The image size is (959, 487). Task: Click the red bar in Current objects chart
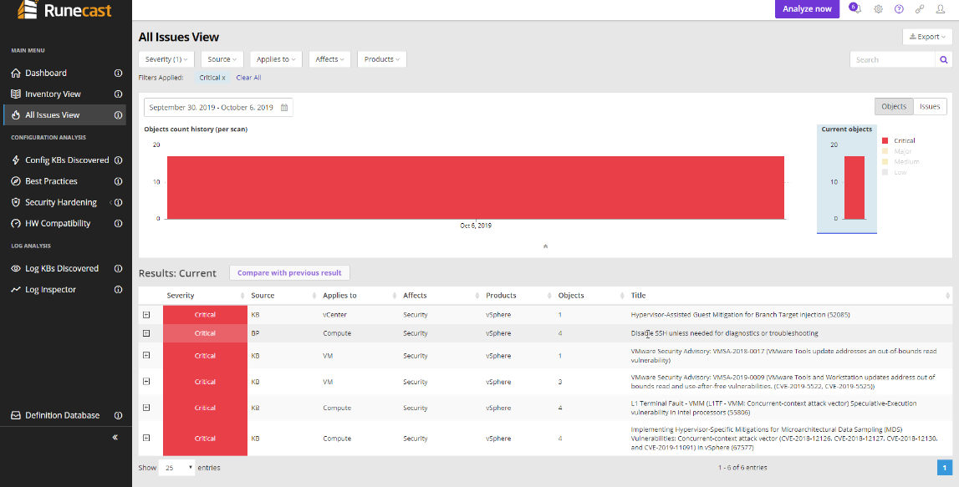(854, 188)
